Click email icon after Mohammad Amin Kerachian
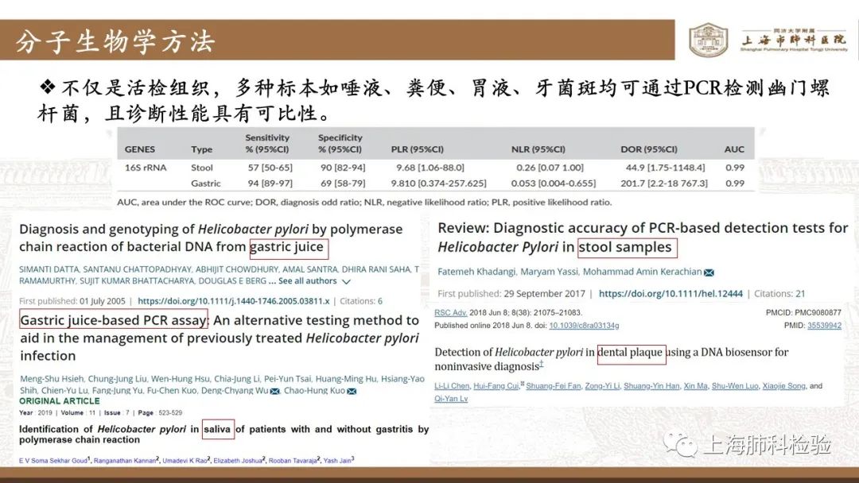 click(709, 272)
